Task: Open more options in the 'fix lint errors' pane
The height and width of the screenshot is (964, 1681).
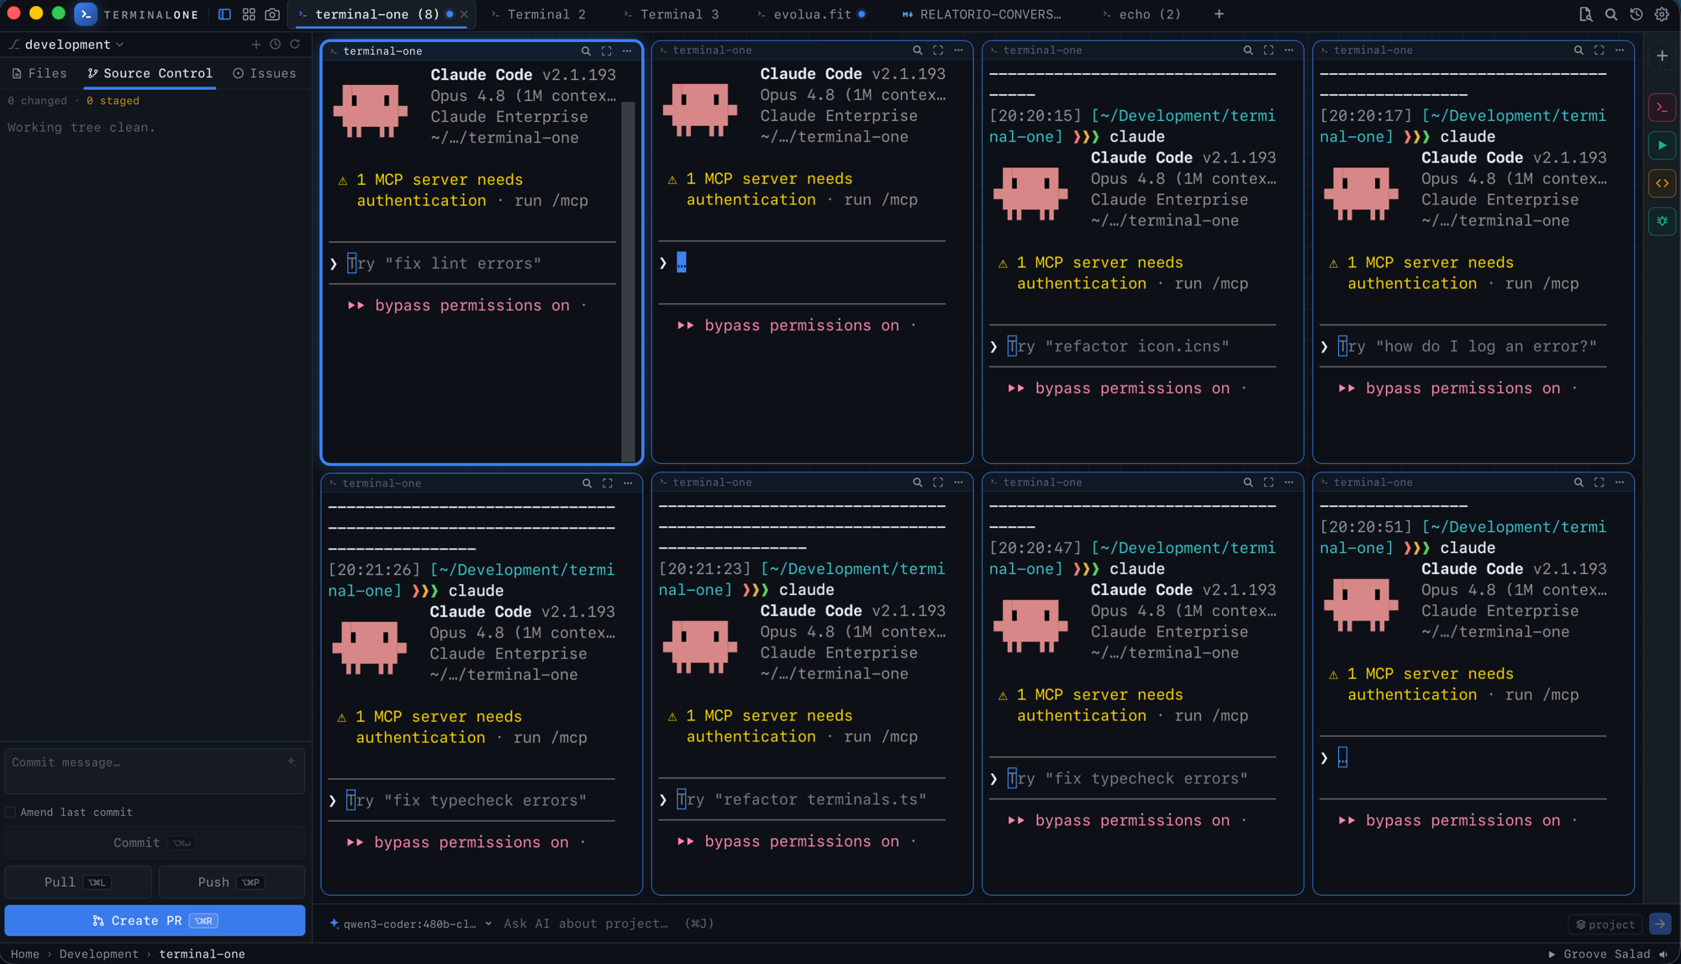Action: coord(627,51)
